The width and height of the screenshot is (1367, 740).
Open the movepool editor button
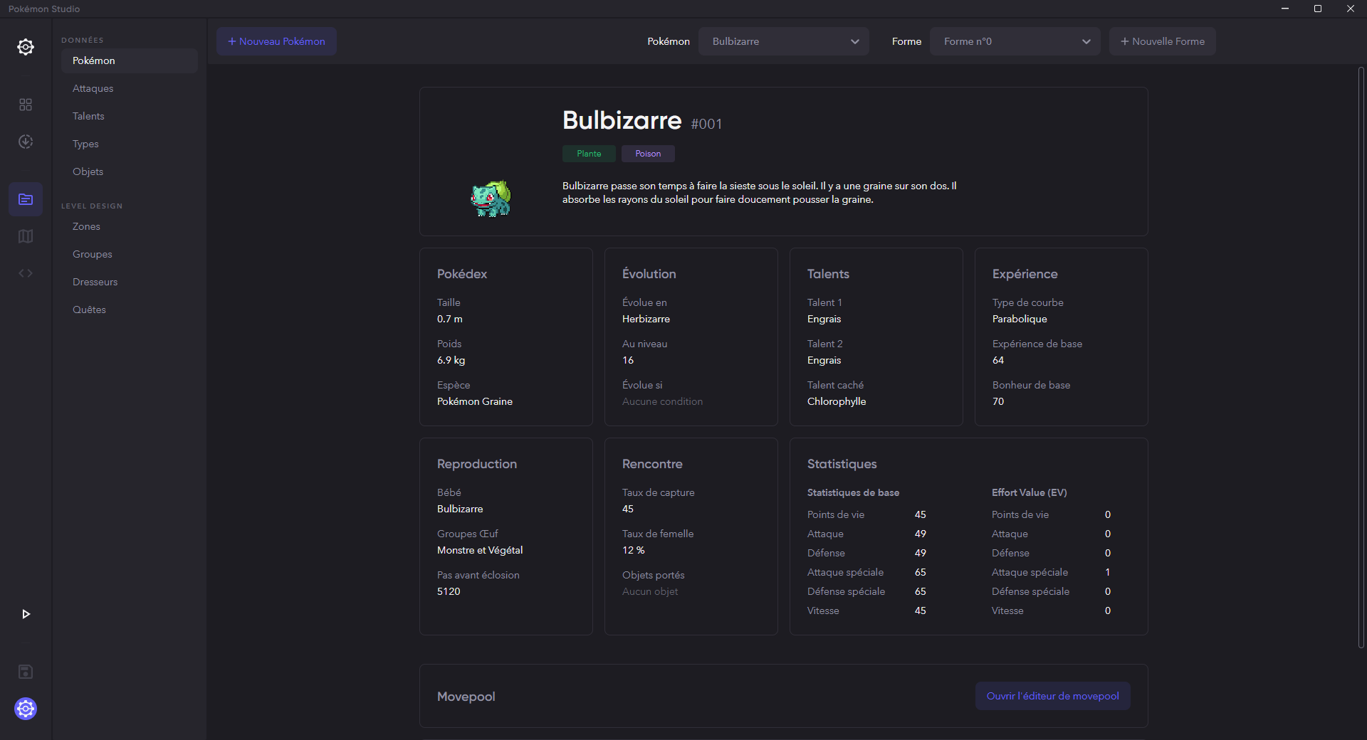tap(1052, 696)
